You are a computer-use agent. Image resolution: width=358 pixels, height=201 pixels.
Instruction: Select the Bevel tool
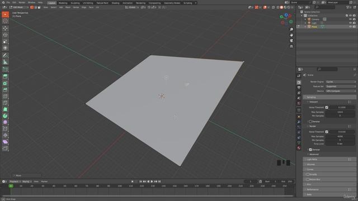pyautogui.click(x=5, y=90)
